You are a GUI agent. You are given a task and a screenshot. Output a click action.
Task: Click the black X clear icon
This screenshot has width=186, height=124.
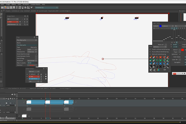point(160,67)
